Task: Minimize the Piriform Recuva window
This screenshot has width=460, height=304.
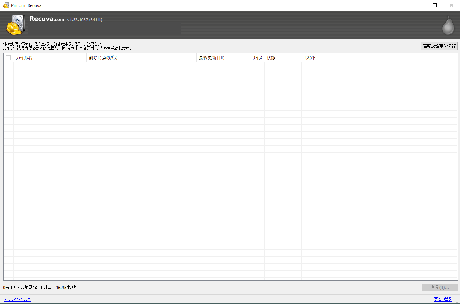Action: coord(418,5)
